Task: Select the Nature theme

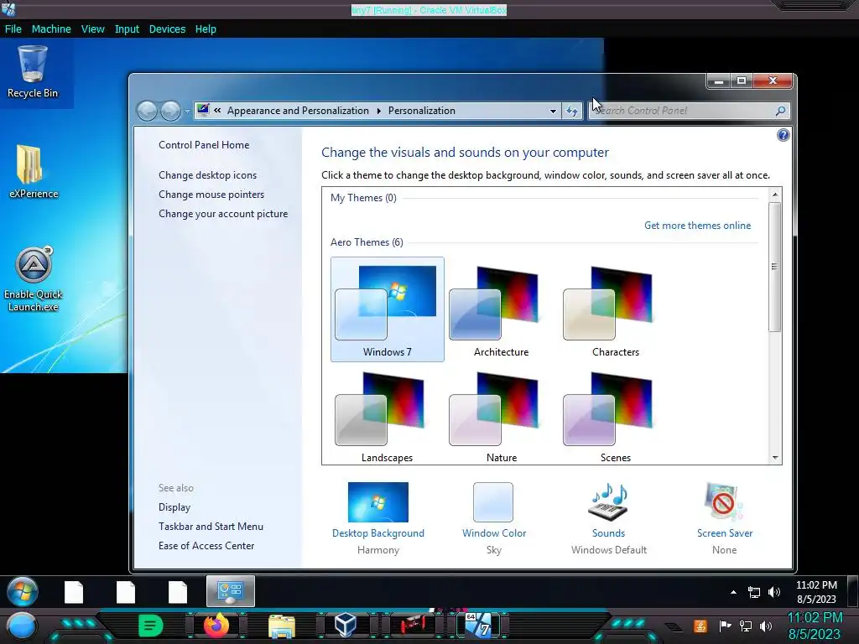Action: (502, 418)
